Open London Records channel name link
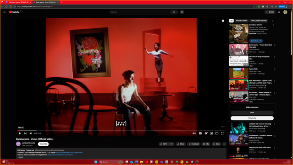 point(28,143)
